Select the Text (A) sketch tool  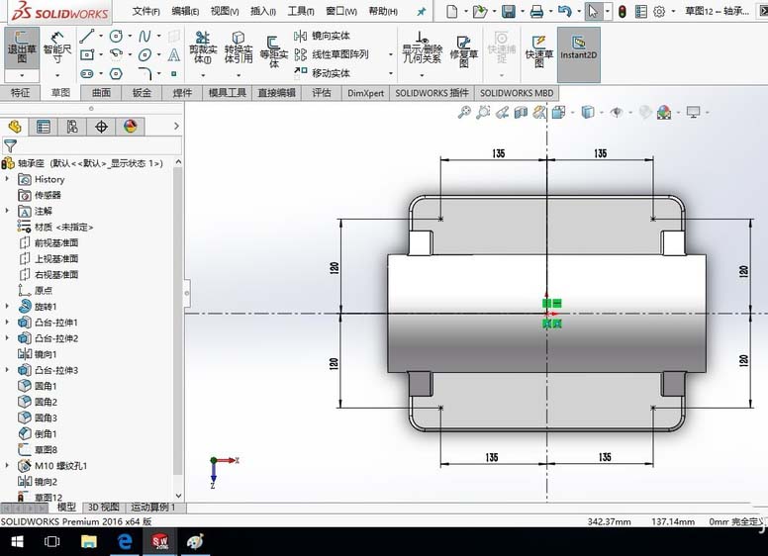pos(174,54)
